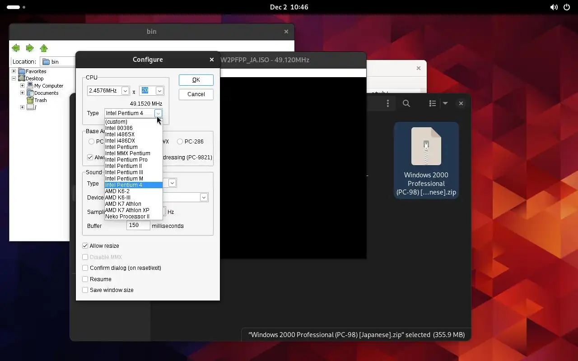This screenshot has width=578, height=361.
Task: Select Intel Pentium III option
Action: point(133,172)
